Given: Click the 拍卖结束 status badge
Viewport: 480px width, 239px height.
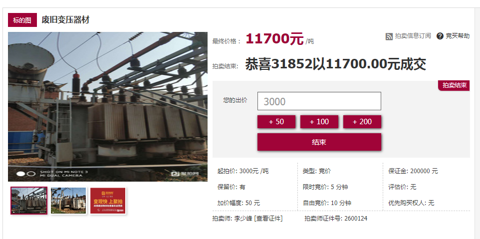Looking at the screenshot, I should (454, 86).
